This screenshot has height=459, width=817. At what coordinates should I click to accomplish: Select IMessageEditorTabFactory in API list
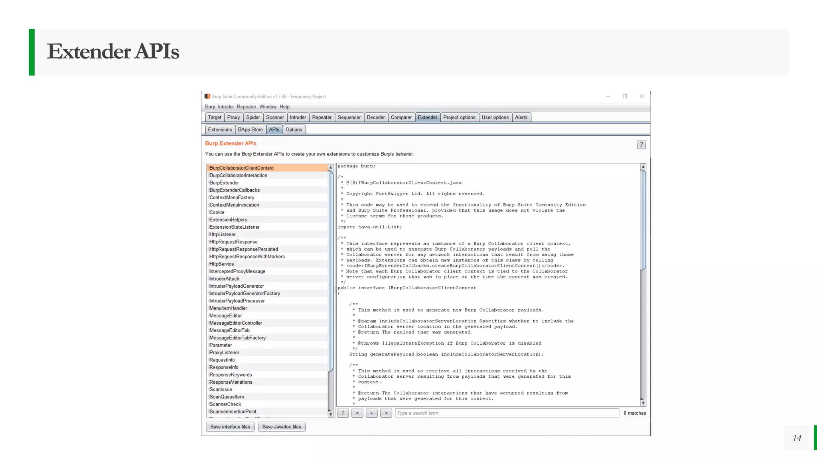(267, 337)
